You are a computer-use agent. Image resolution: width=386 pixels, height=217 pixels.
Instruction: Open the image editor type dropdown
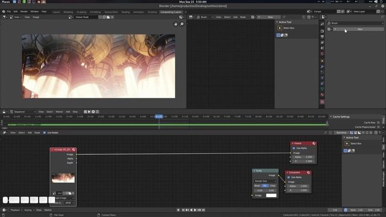(5, 17)
